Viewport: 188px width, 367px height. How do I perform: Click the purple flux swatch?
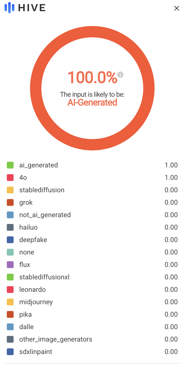[10, 265]
